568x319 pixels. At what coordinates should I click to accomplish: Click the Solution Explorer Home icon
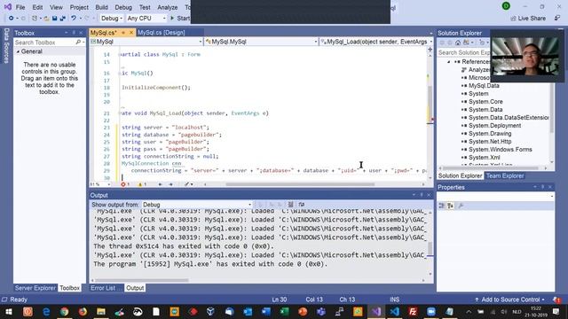click(458, 43)
